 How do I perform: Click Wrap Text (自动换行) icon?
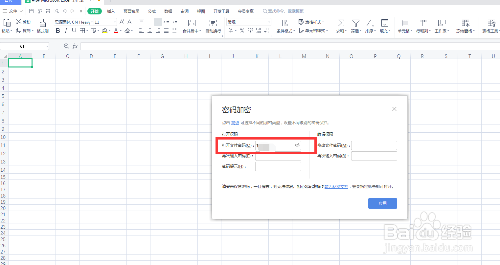tap(213, 23)
